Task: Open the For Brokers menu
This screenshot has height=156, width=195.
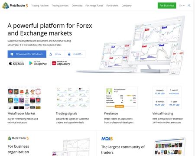Action: [112, 6]
